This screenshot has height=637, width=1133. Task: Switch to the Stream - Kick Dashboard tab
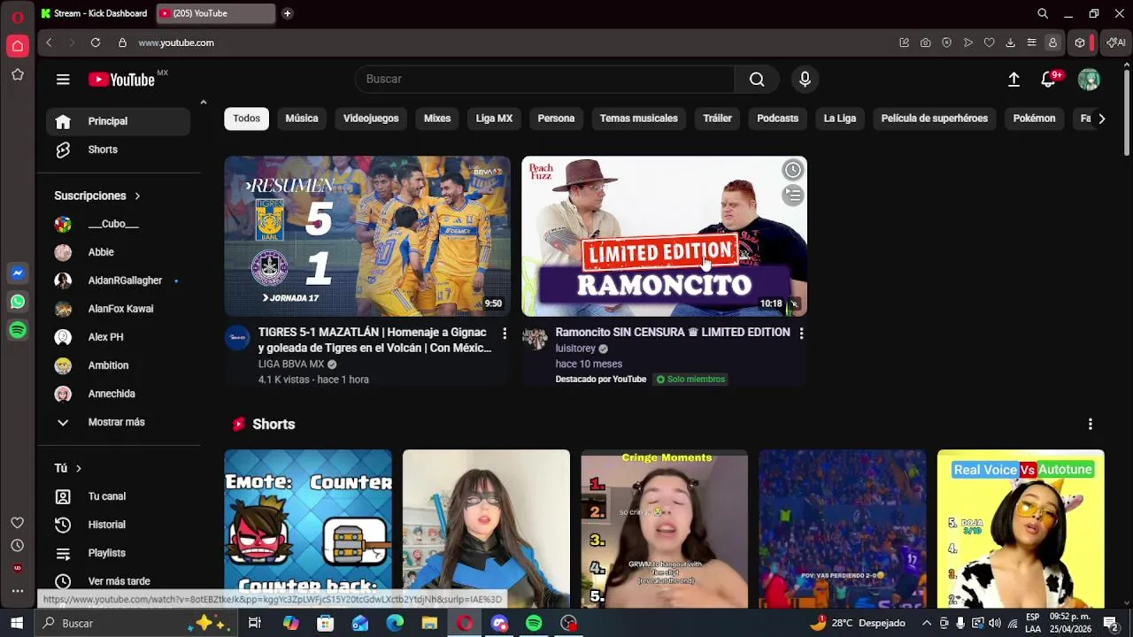pyautogui.click(x=95, y=13)
